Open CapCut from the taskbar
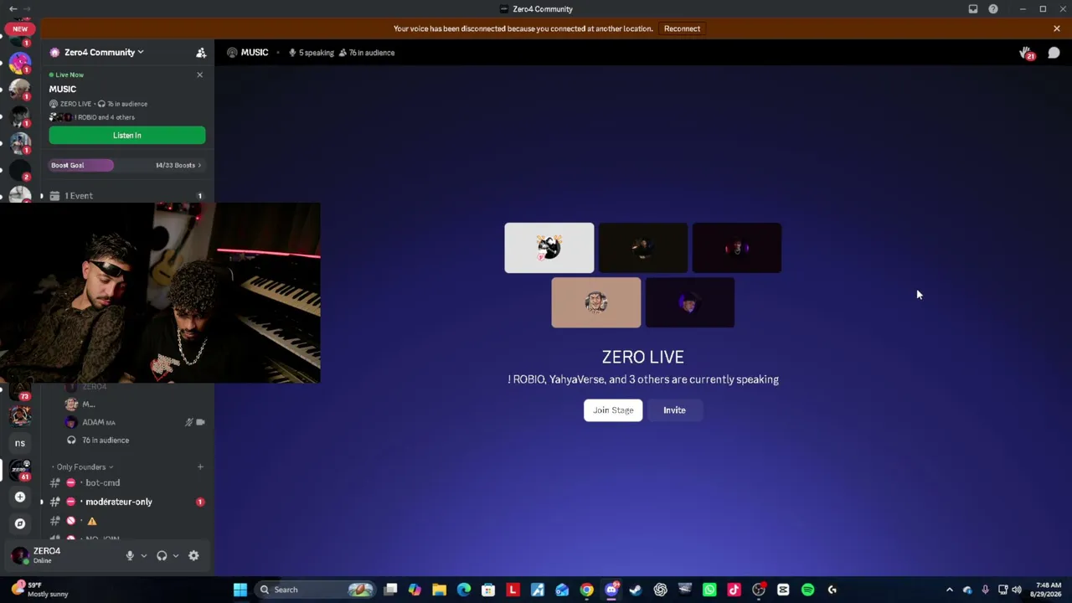Screen dimensions: 1072x603 pos(783,590)
